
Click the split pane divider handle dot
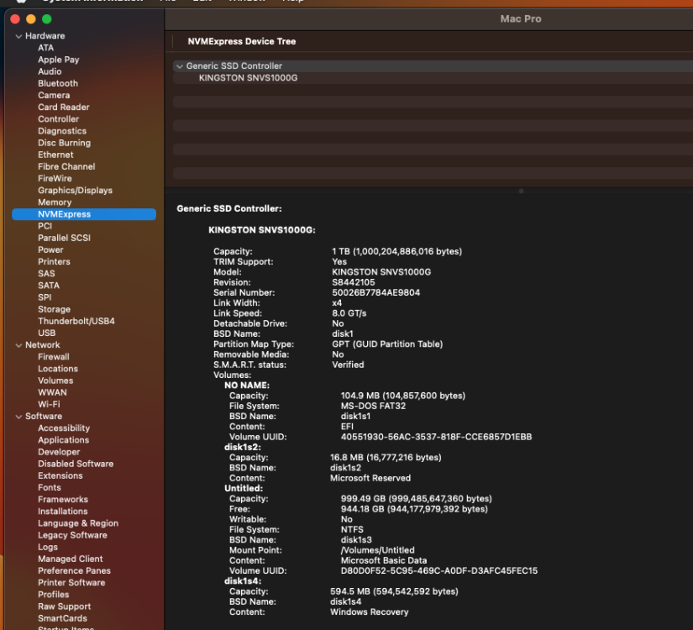[x=521, y=192]
